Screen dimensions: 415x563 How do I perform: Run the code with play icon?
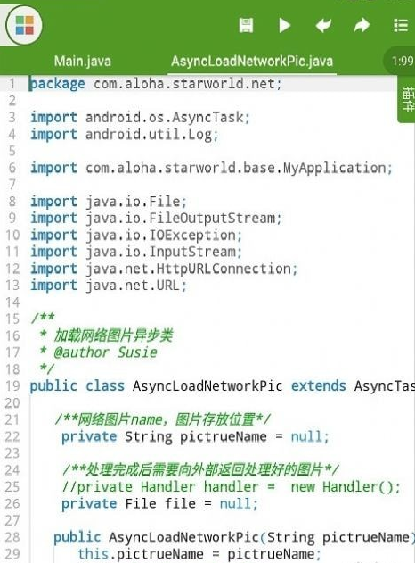[x=285, y=26]
